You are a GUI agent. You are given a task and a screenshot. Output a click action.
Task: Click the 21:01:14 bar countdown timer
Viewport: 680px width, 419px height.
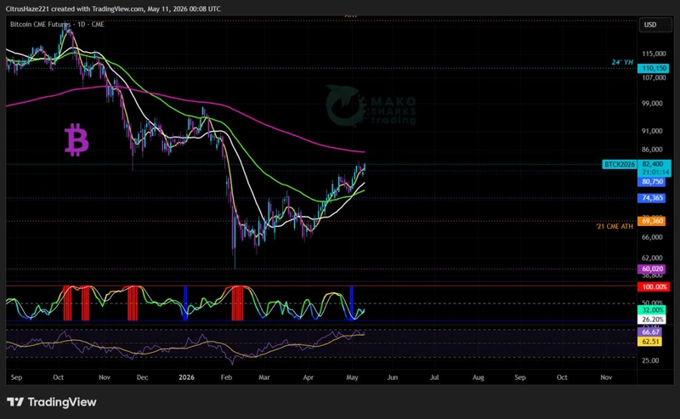coord(655,173)
